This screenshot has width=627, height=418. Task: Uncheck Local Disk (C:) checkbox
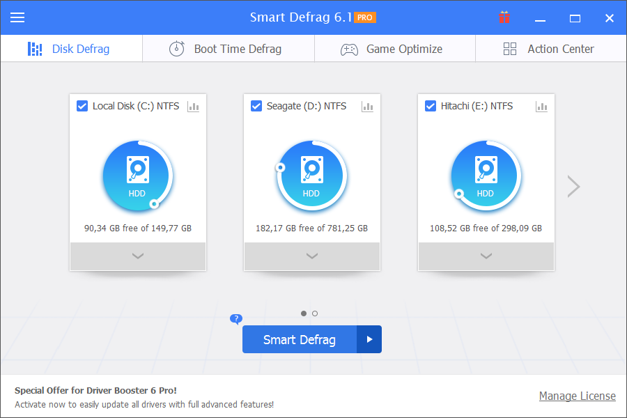coord(82,106)
